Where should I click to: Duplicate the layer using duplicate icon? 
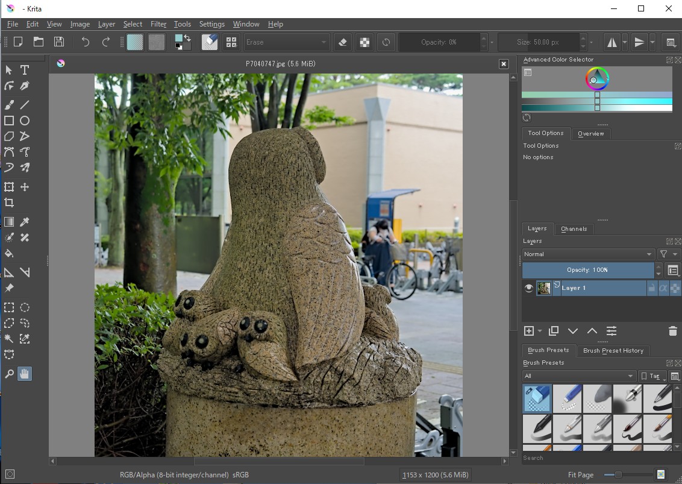click(x=554, y=332)
